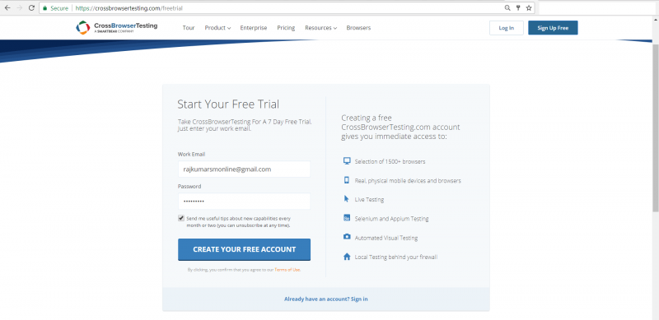659x320 pixels.
Task: Reload the page with refresh icon
Action: click(31, 8)
